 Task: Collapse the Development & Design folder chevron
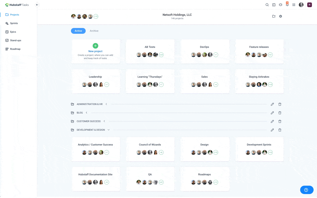tap(109, 130)
